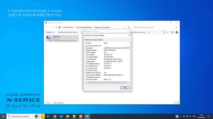Open the red C app on taskbar
Screen dimensions: 213x119
pos(81,116)
